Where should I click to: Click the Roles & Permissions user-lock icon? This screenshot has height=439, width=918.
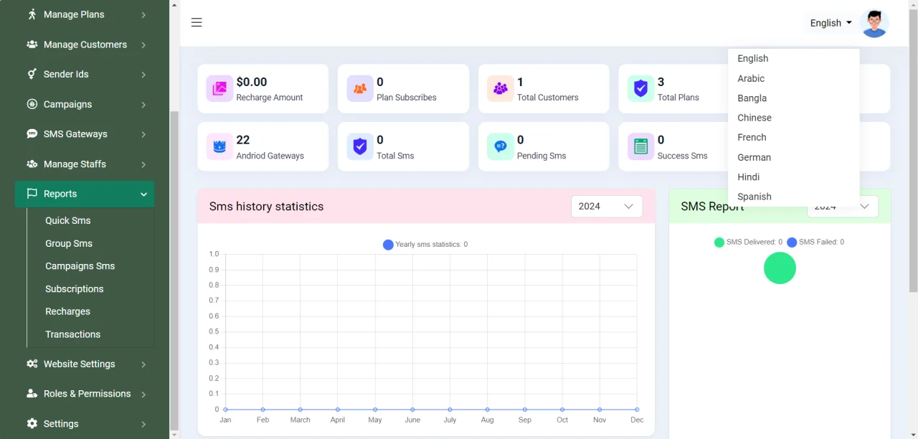(x=32, y=394)
